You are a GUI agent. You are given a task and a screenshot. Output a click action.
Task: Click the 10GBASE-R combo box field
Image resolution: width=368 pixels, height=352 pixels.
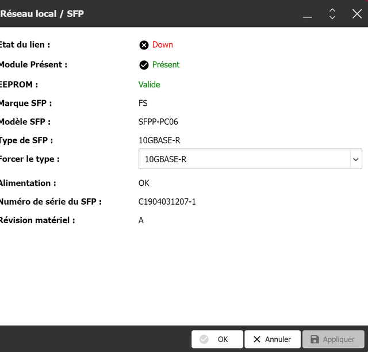click(x=250, y=159)
